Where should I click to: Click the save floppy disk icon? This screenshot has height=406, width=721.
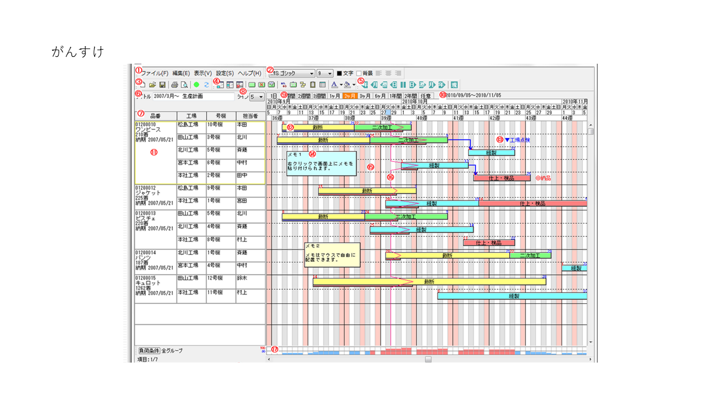point(162,85)
